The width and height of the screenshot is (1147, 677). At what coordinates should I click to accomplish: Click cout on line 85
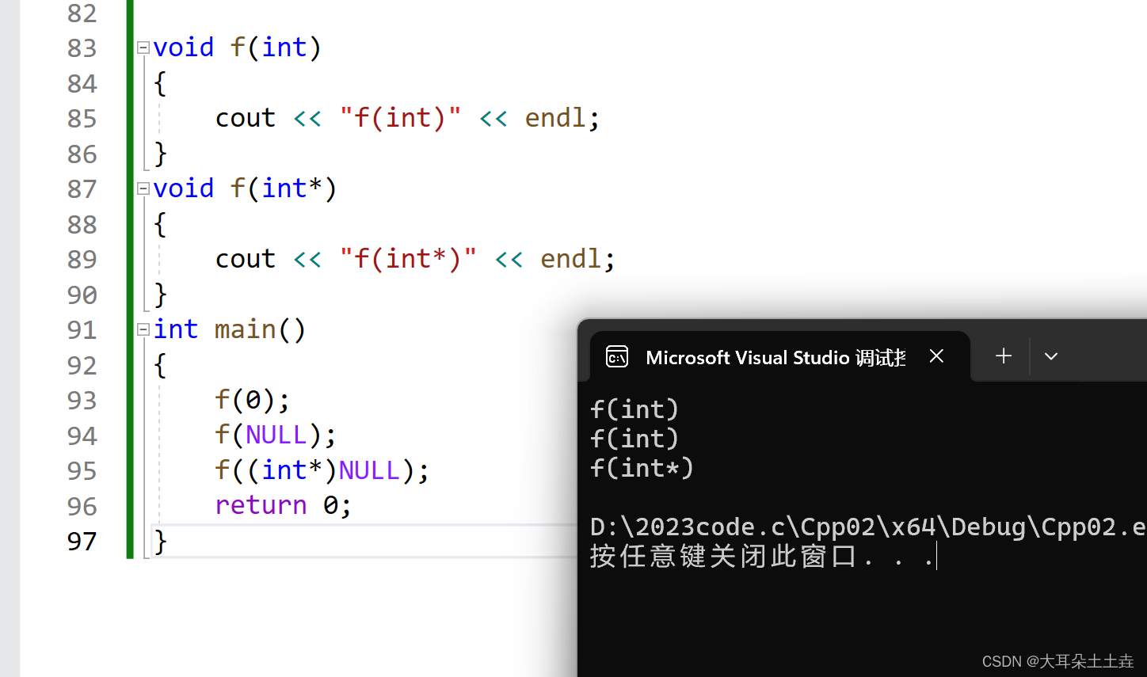tap(246, 118)
